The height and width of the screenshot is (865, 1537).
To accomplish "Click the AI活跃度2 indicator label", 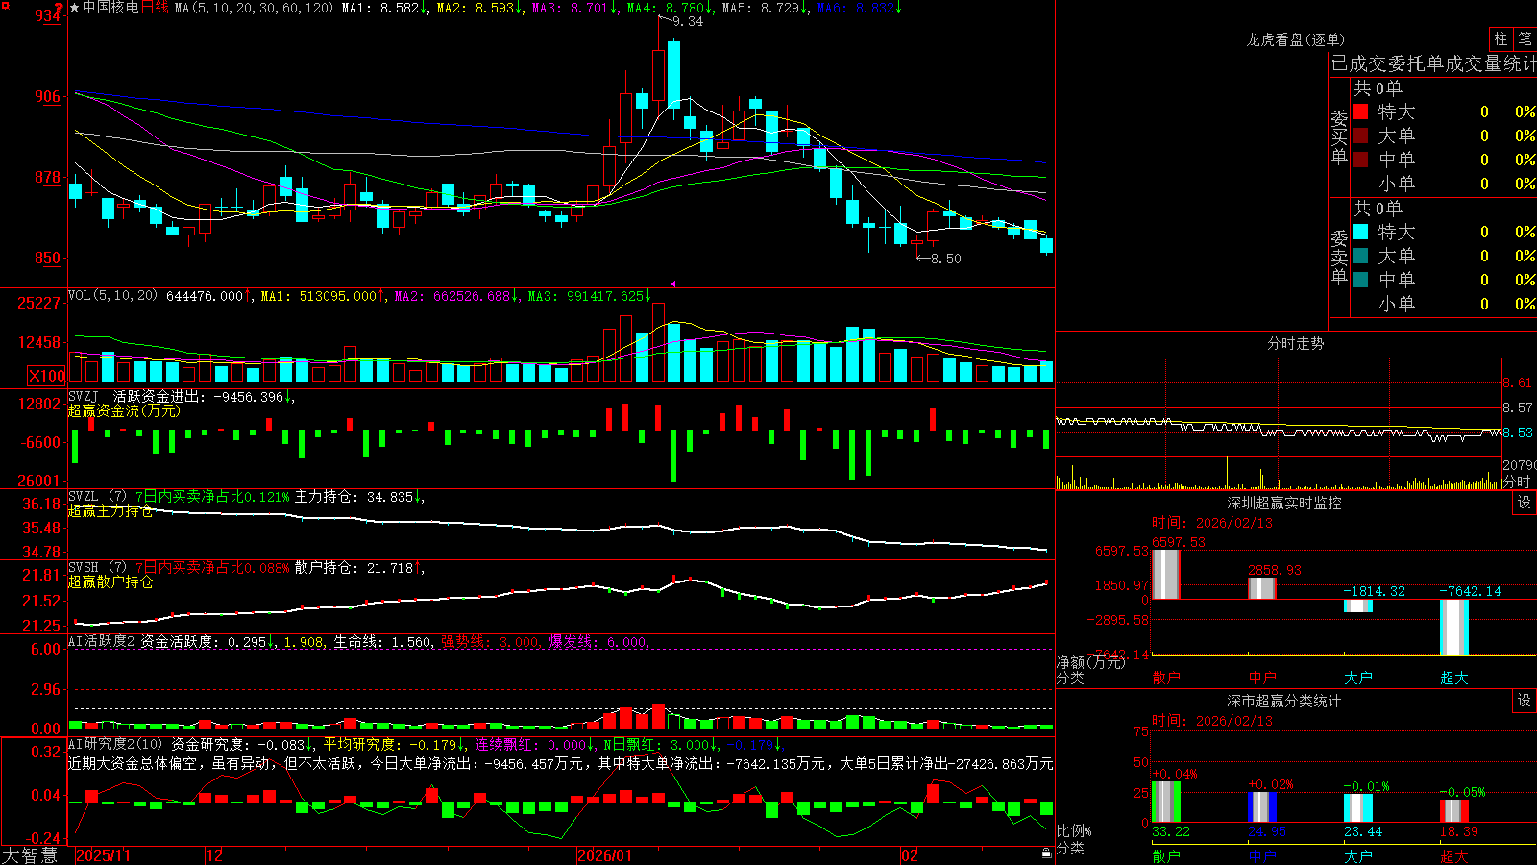I will pyautogui.click(x=102, y=641).
